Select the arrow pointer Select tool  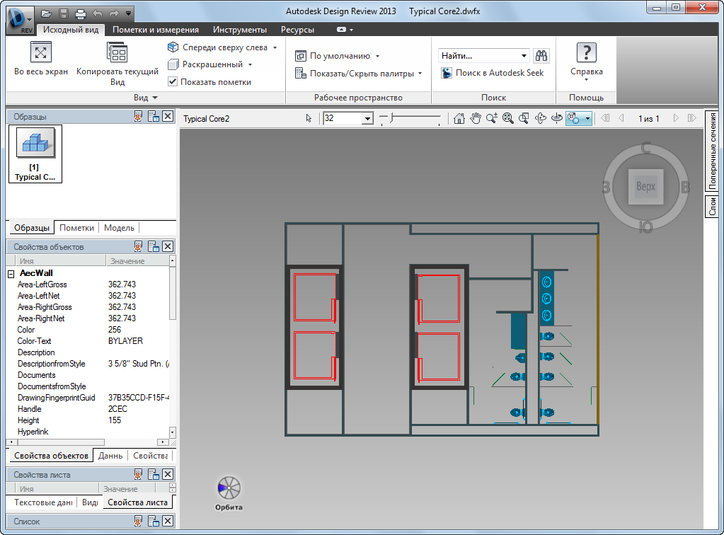309,119
